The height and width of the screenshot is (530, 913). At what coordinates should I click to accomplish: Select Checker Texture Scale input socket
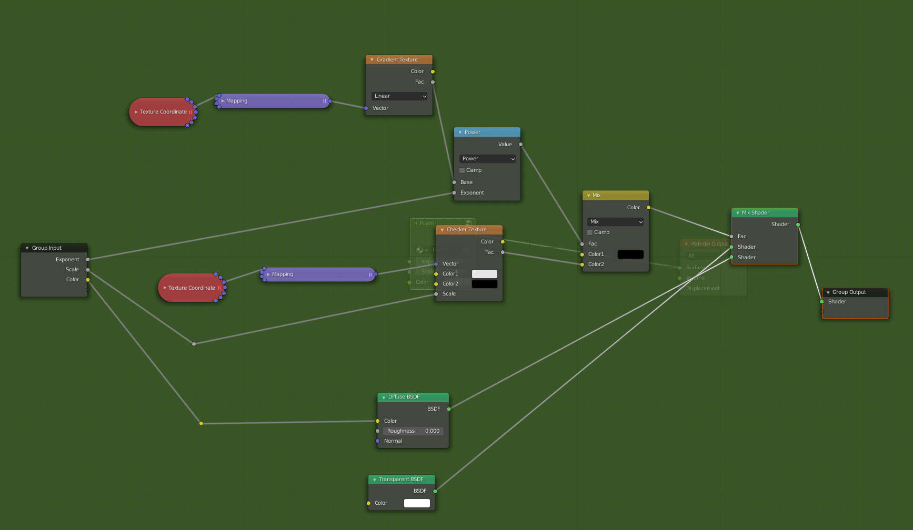[436, 294]
